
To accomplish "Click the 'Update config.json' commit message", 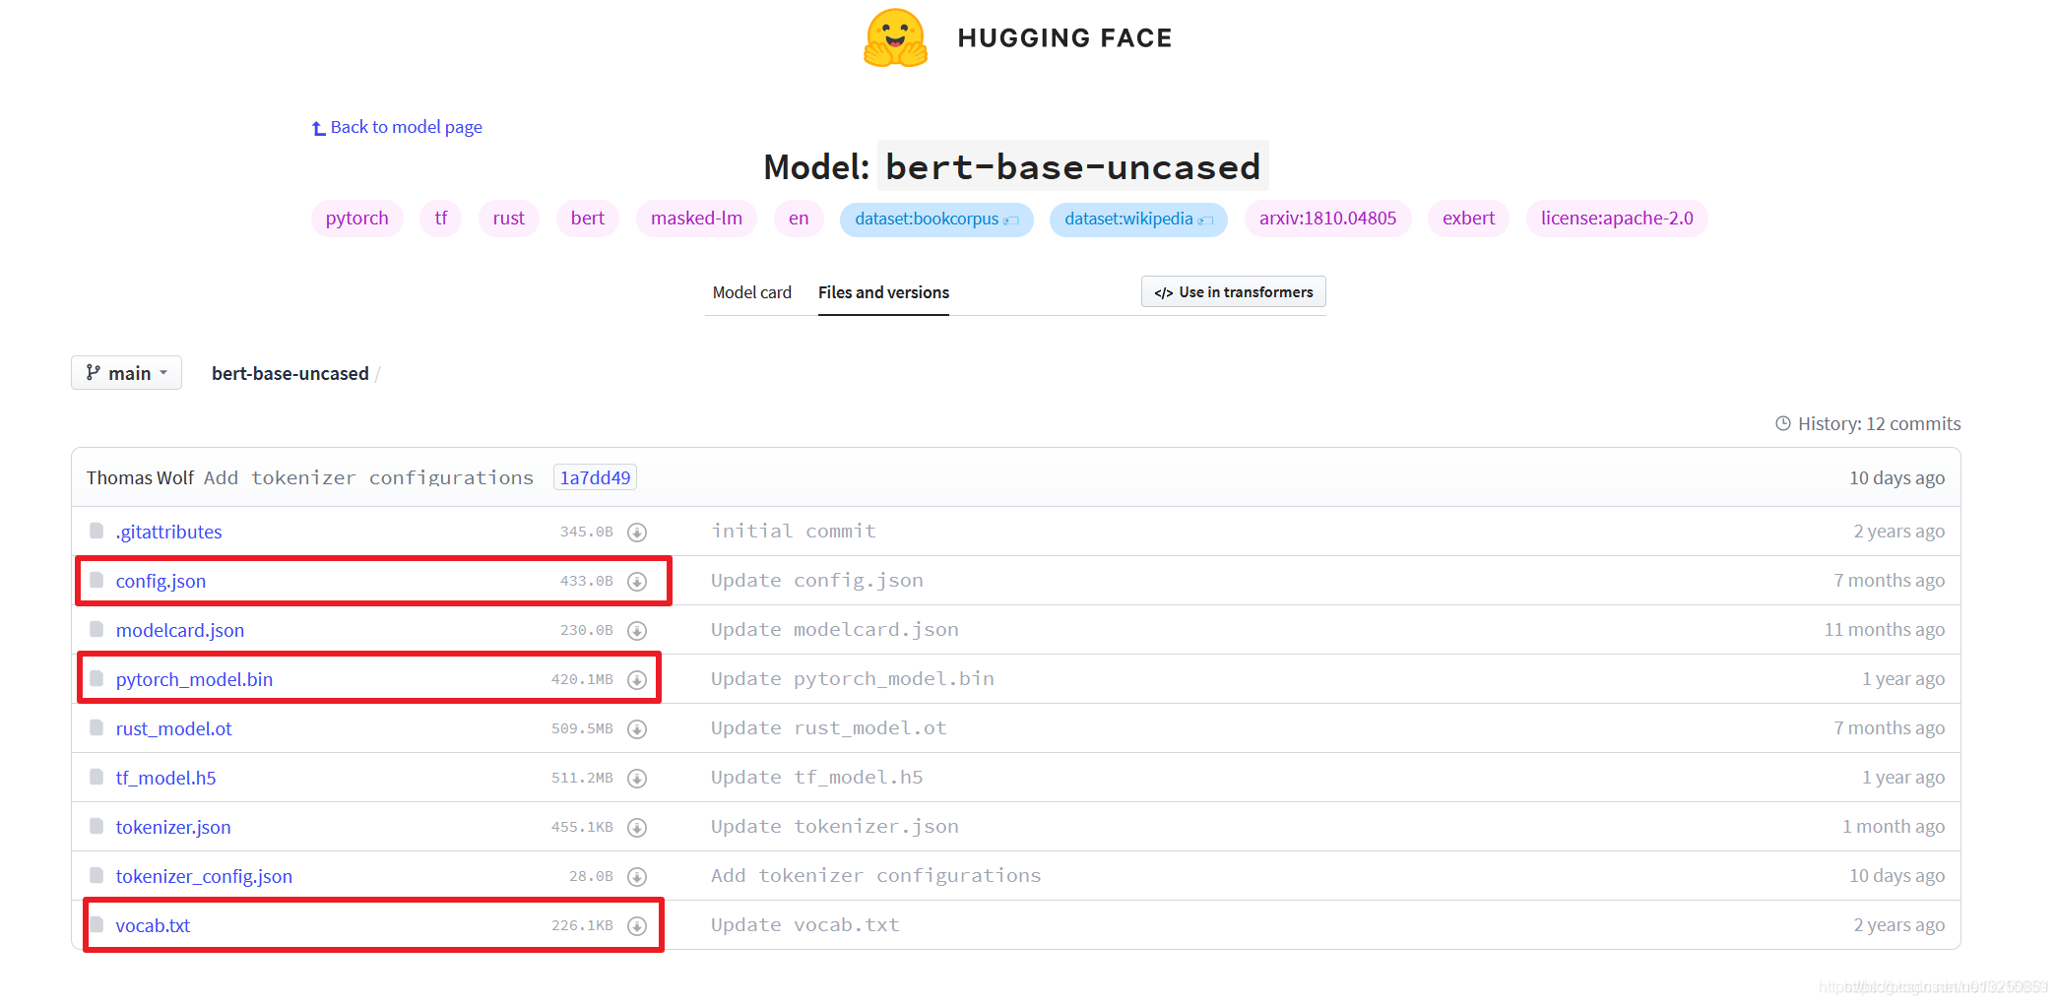I will [817, 581].
